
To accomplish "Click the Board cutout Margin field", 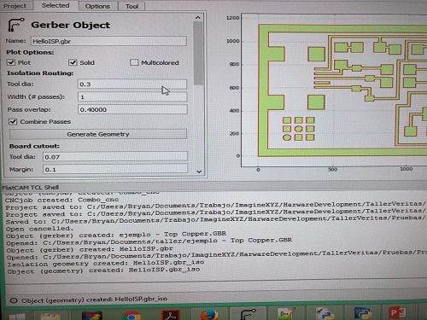I will [x=115, y=169].
